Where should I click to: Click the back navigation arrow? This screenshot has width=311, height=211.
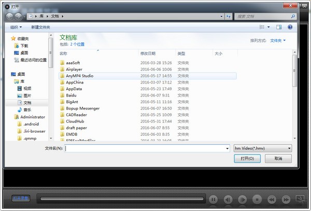click(10, 17)
